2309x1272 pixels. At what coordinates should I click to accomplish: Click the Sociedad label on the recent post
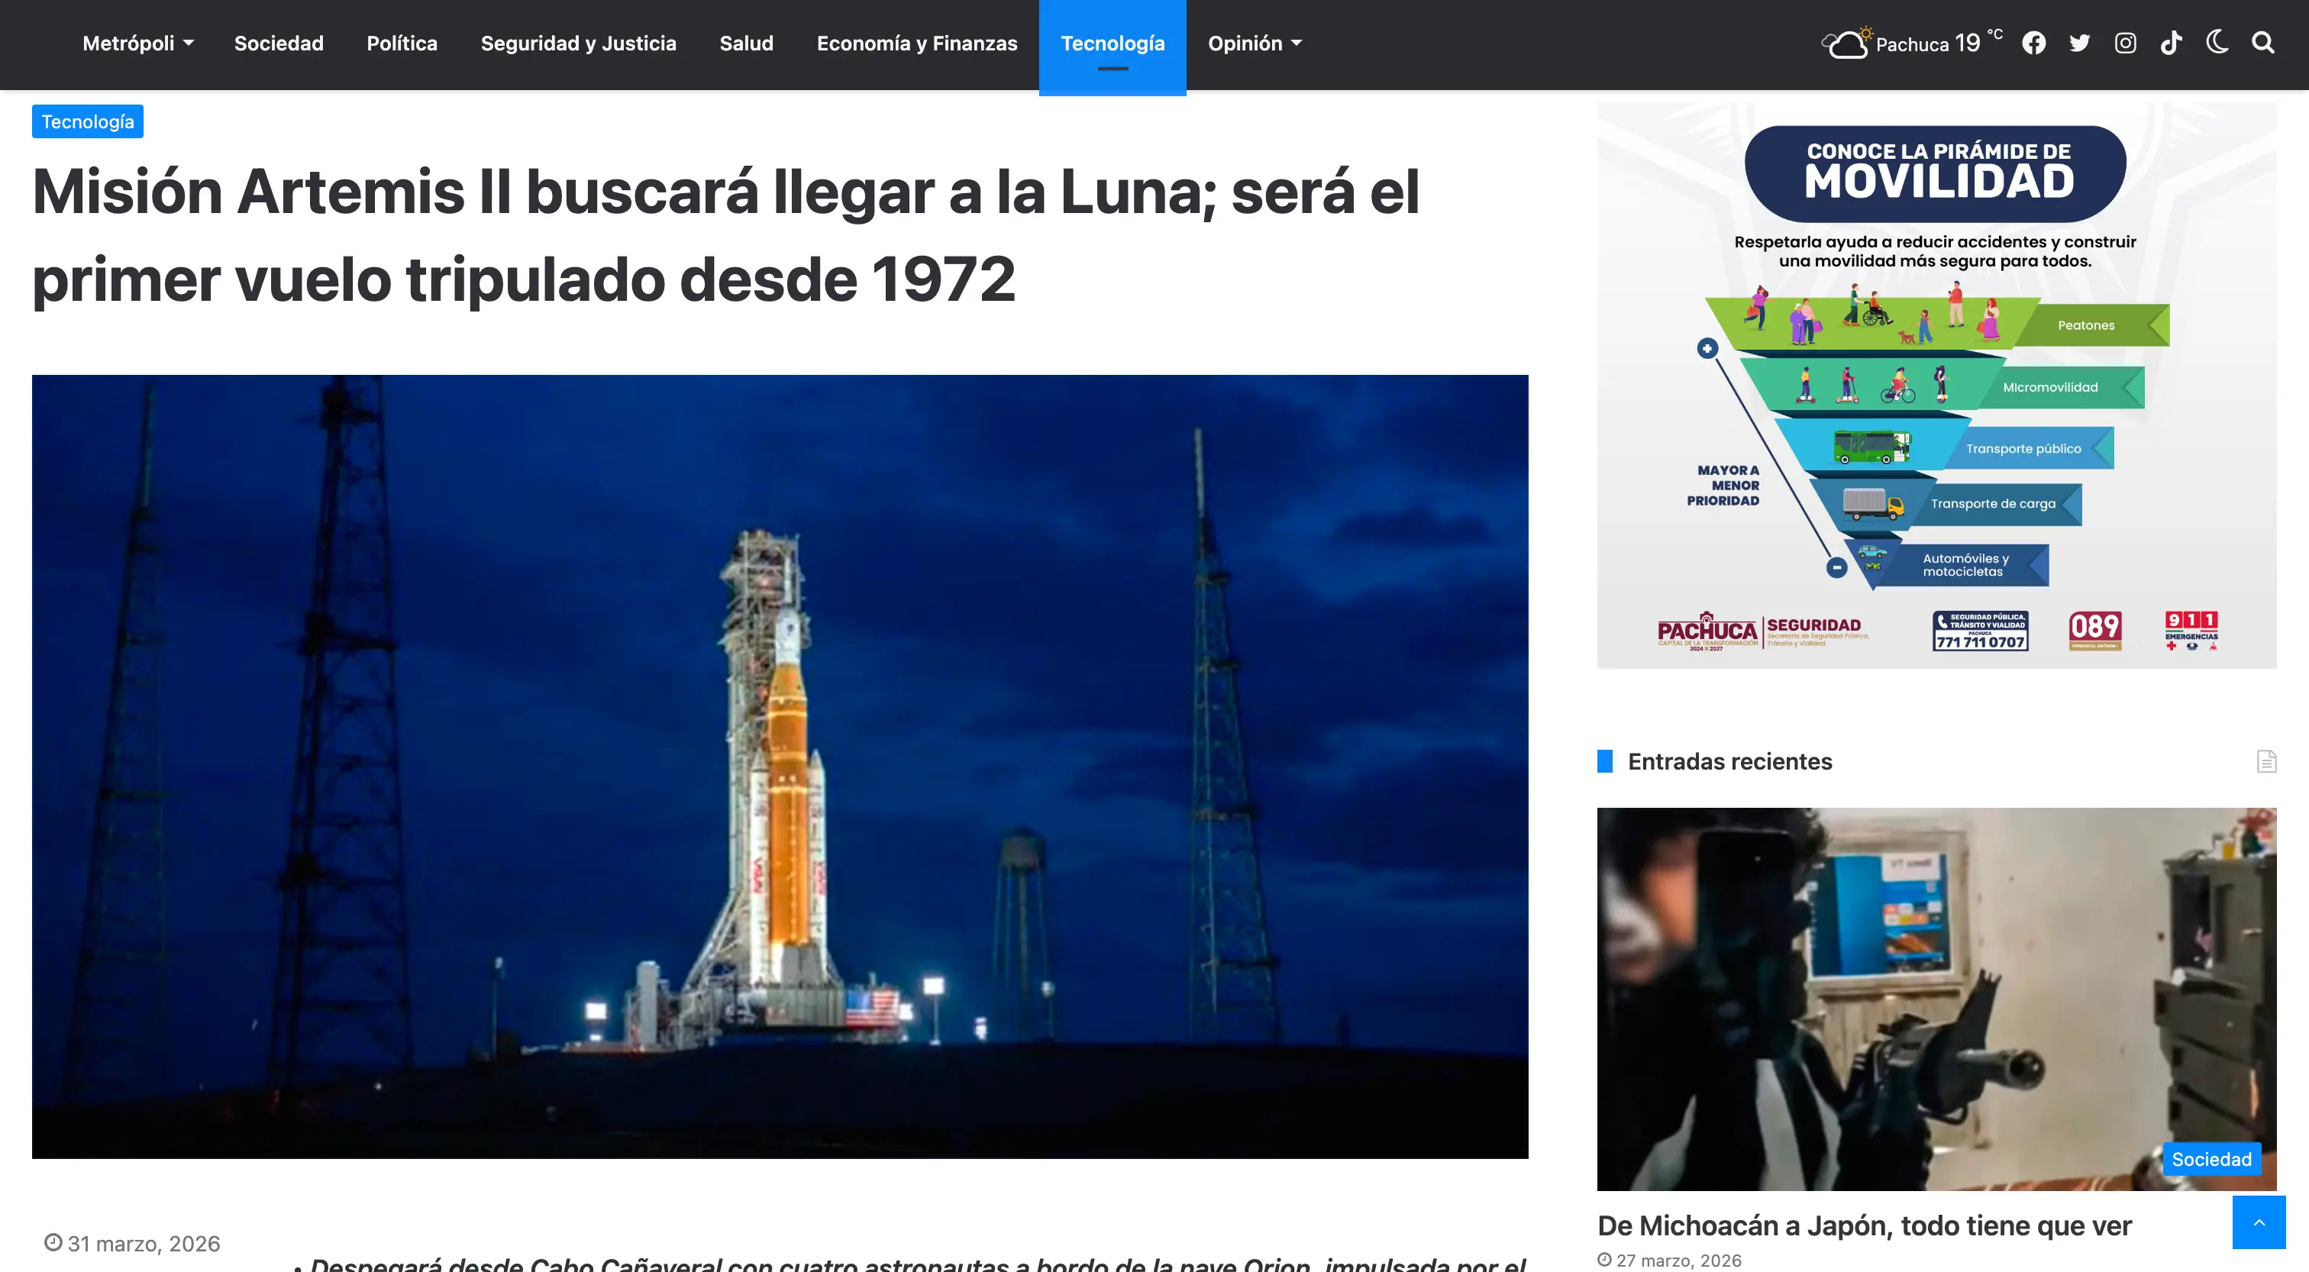2211,1158
